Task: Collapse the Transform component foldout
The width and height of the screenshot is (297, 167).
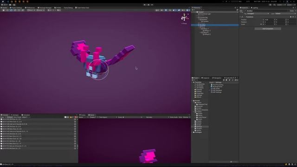Action: point(240,17)
